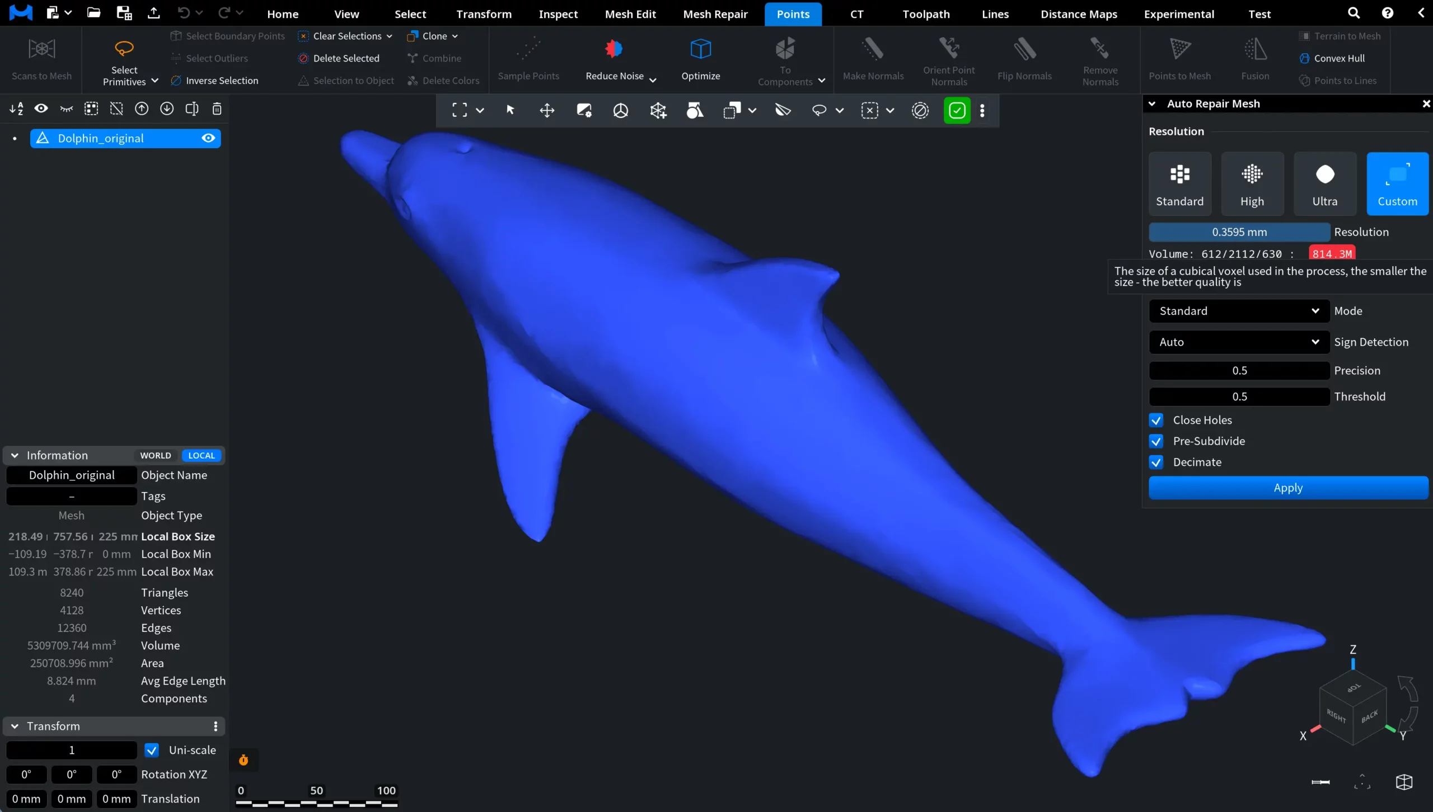The image size is (1433, 812).
Task: Enable the Close Holes option
Action: click(1157, 420)
